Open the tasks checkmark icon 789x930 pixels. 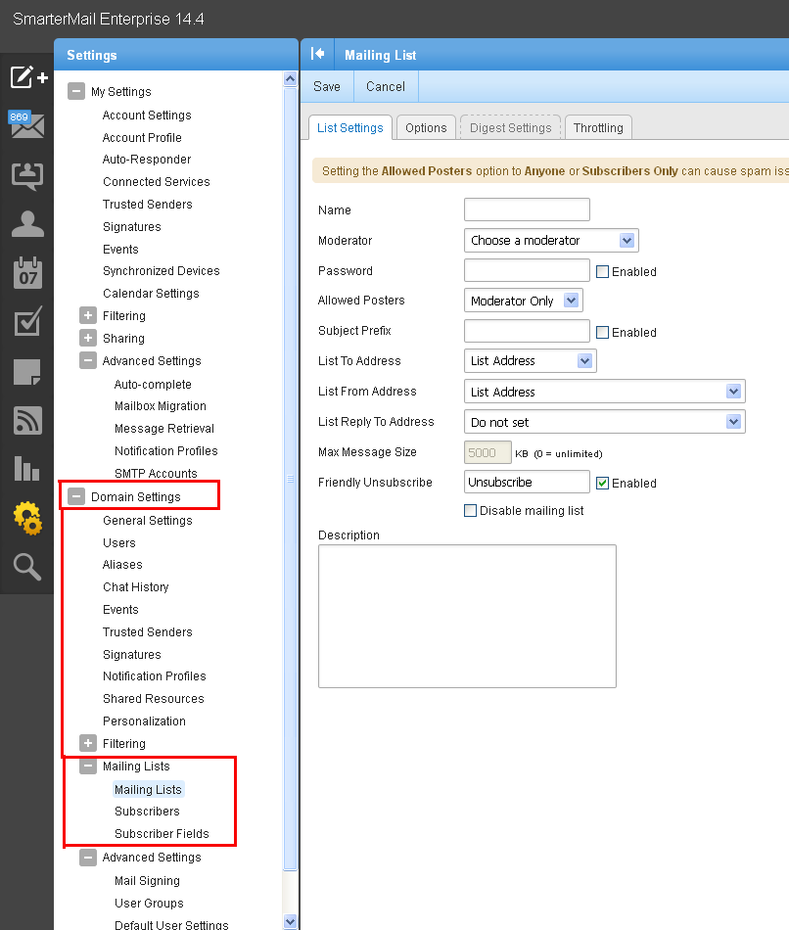pyautogui.click(x=27, y=321)
